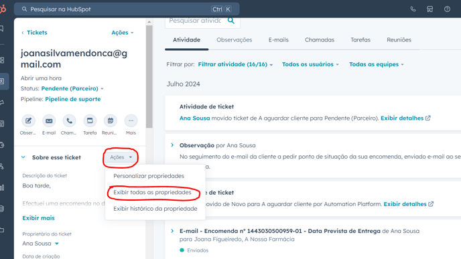Switch to the Observações tab
461x259 pixels.
pyautogui.click(x=235, y=40)
